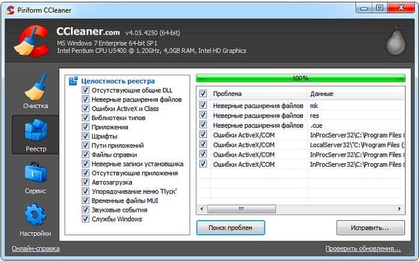Open the Очистка broom icon section
Image resolution: width=420 pixels, height=261 pixels.
pos(35,86)
